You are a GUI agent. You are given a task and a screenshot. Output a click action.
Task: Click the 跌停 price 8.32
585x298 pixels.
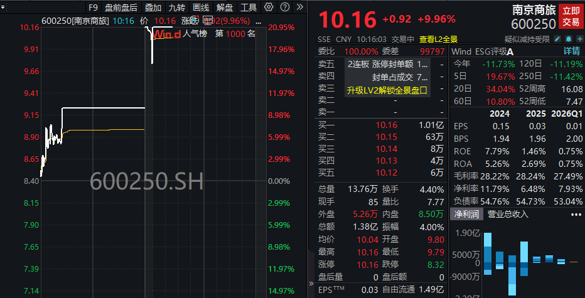pos(436,264)
